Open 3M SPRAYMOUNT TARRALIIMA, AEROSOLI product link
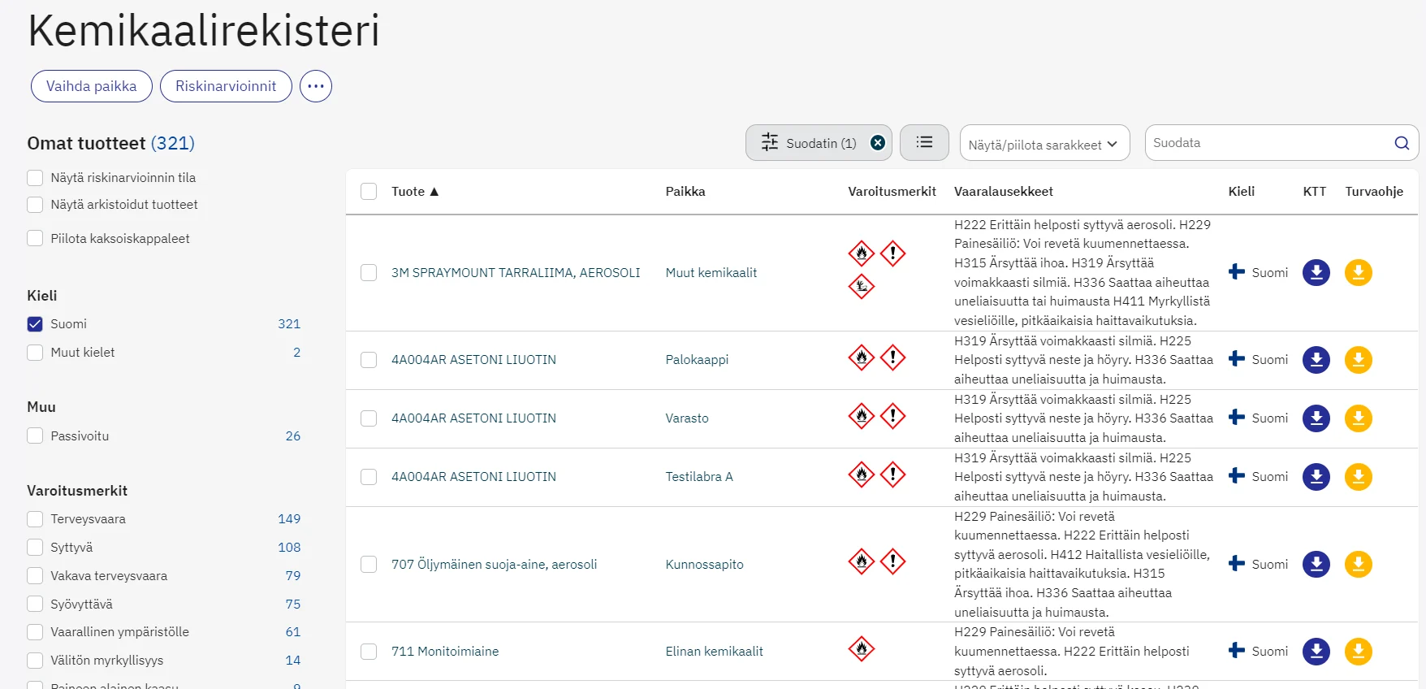This screenshot has height=689, width=1426. pyautogui.click(x=516, y=273)
